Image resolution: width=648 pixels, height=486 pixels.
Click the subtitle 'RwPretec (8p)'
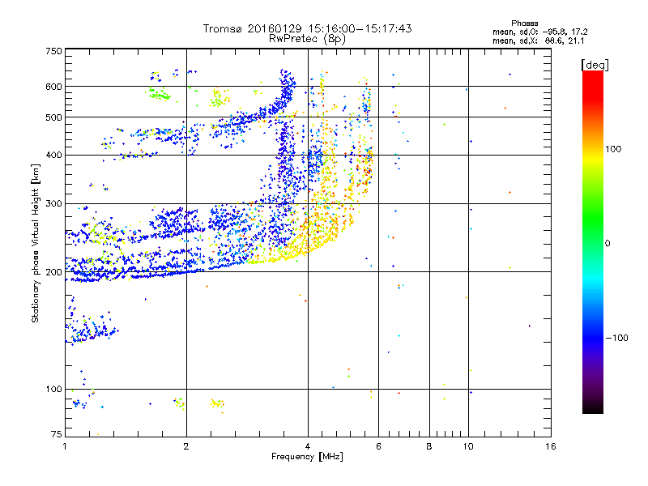(x=307, y=39)
